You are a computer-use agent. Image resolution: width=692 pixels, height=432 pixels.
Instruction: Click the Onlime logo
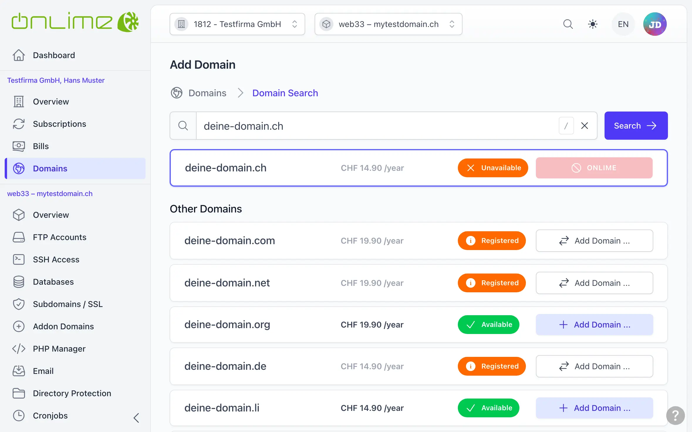75,22
